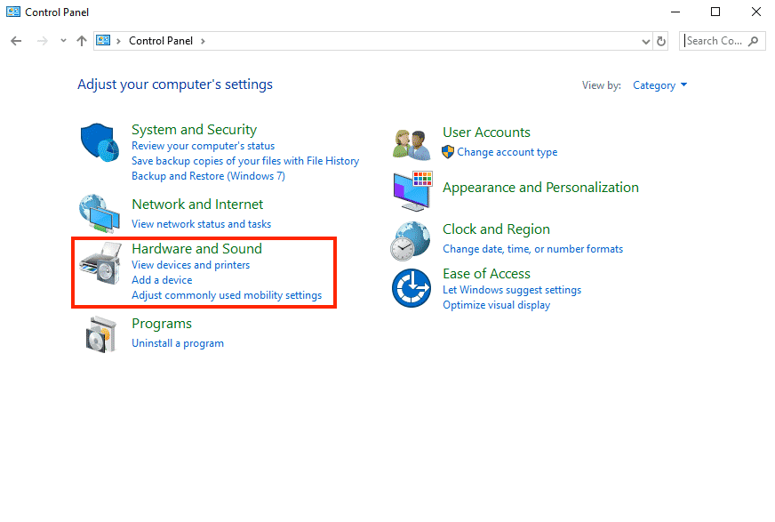
Task: Click the Ease of Access icon
Action: (412, 287)
